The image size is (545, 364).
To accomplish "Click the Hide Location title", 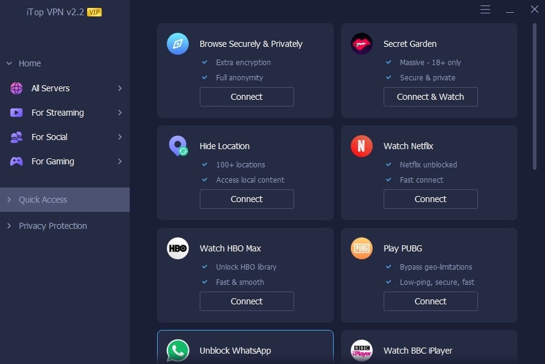I will (x=225, y=146).
